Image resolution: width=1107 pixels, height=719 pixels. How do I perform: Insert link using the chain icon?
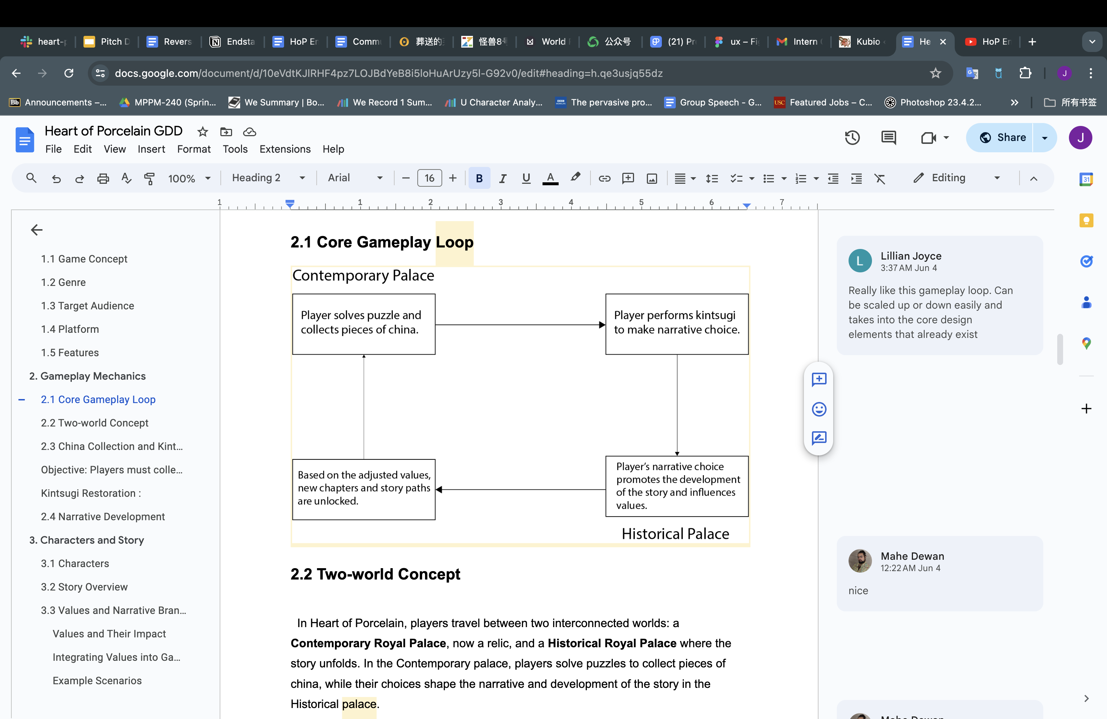coord(604,178)
